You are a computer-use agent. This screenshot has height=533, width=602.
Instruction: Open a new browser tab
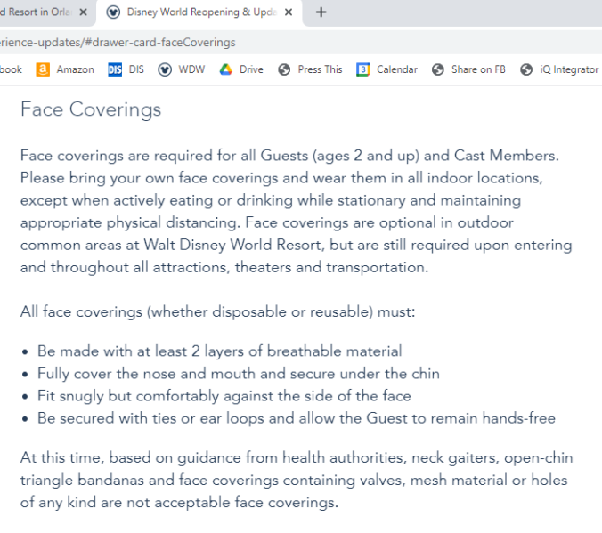(x=321, y=12)
